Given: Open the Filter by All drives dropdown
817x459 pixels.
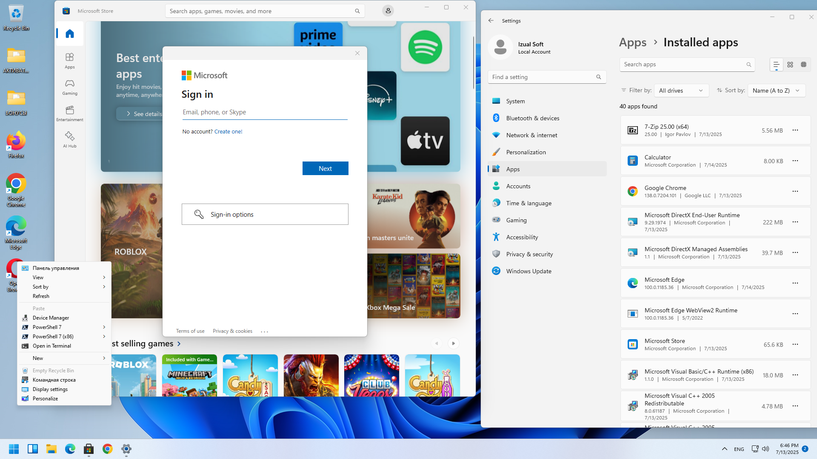Looking at the screenshot, I should point(681,91).
